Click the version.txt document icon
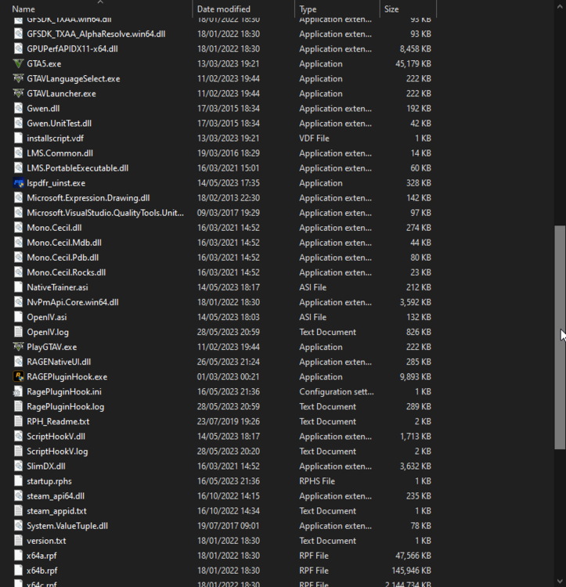The height and width of the screenshot is (587, 566). [x=18, y=541]
